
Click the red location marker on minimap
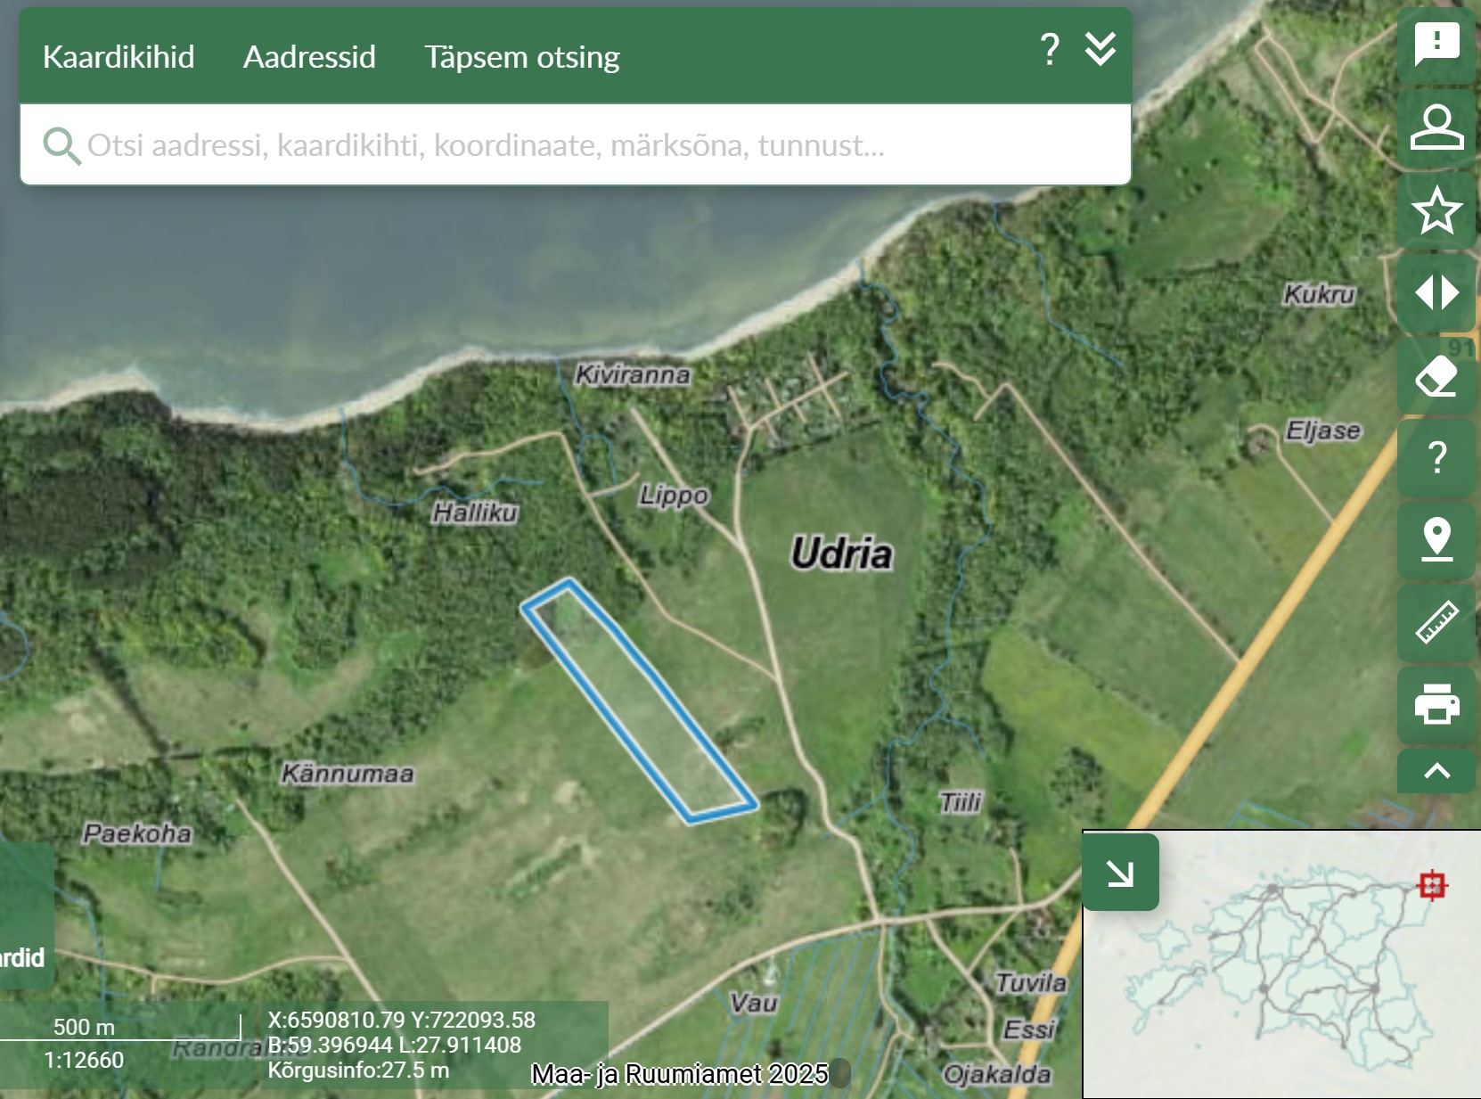1432,885
